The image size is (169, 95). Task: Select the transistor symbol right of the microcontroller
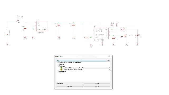pos(125,36)
